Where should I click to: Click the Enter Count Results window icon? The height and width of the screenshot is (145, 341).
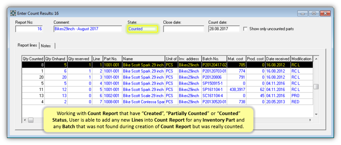[13, 13]
